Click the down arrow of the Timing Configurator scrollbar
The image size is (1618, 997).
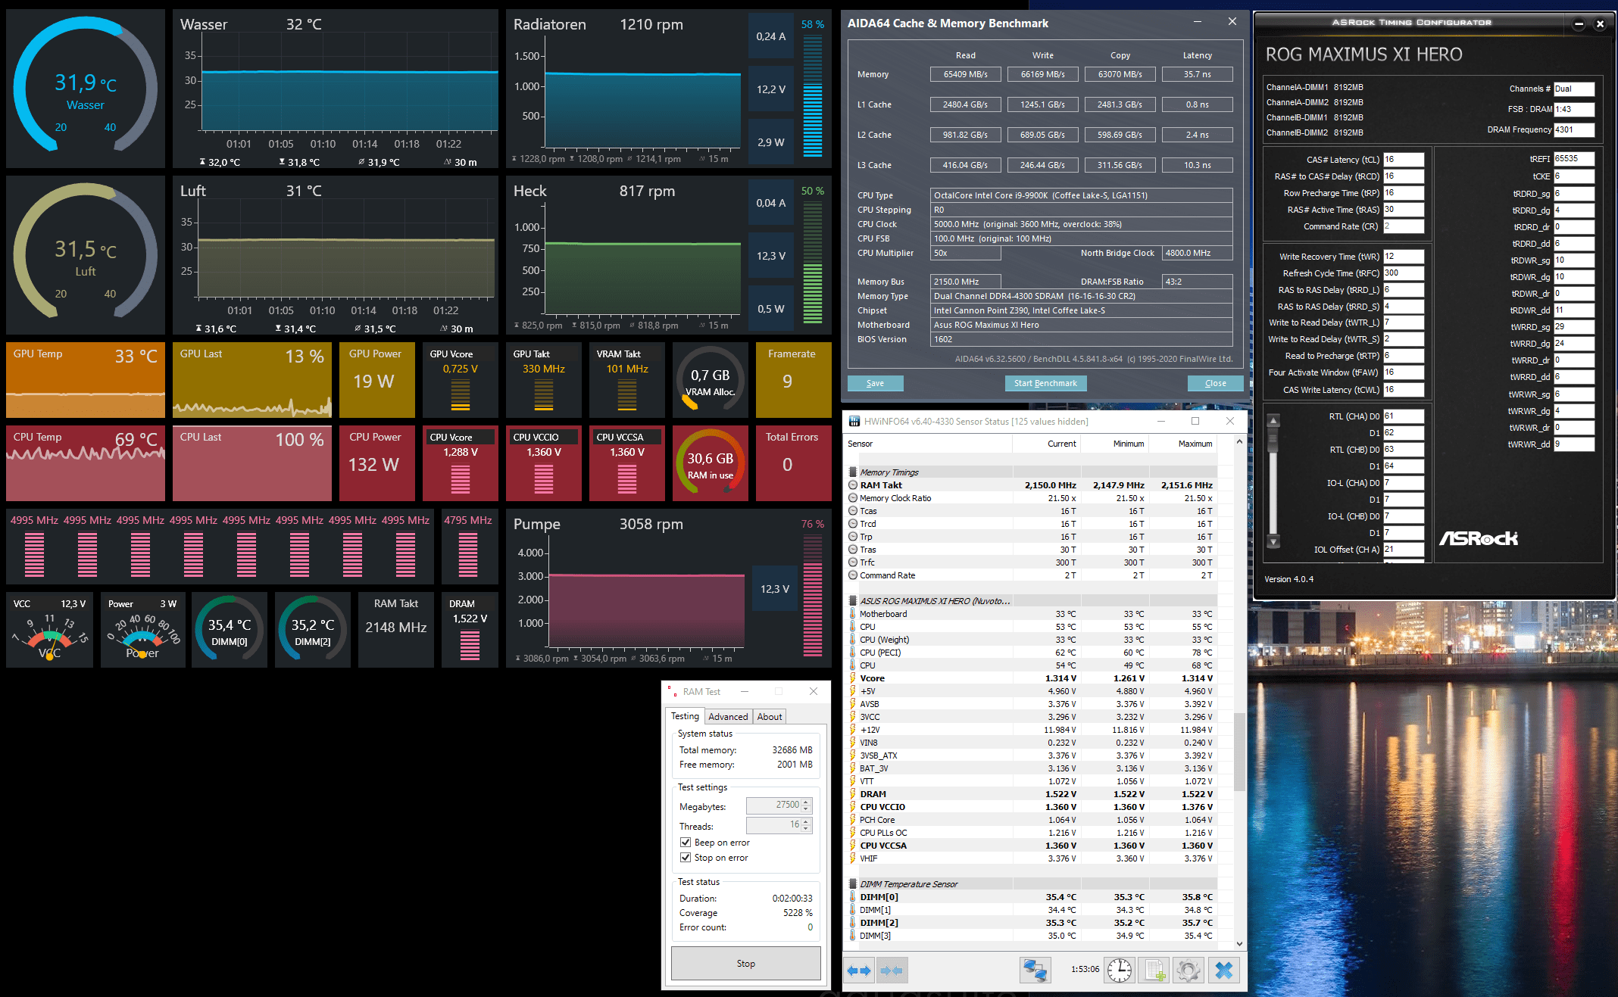[x=1273, y=541]
